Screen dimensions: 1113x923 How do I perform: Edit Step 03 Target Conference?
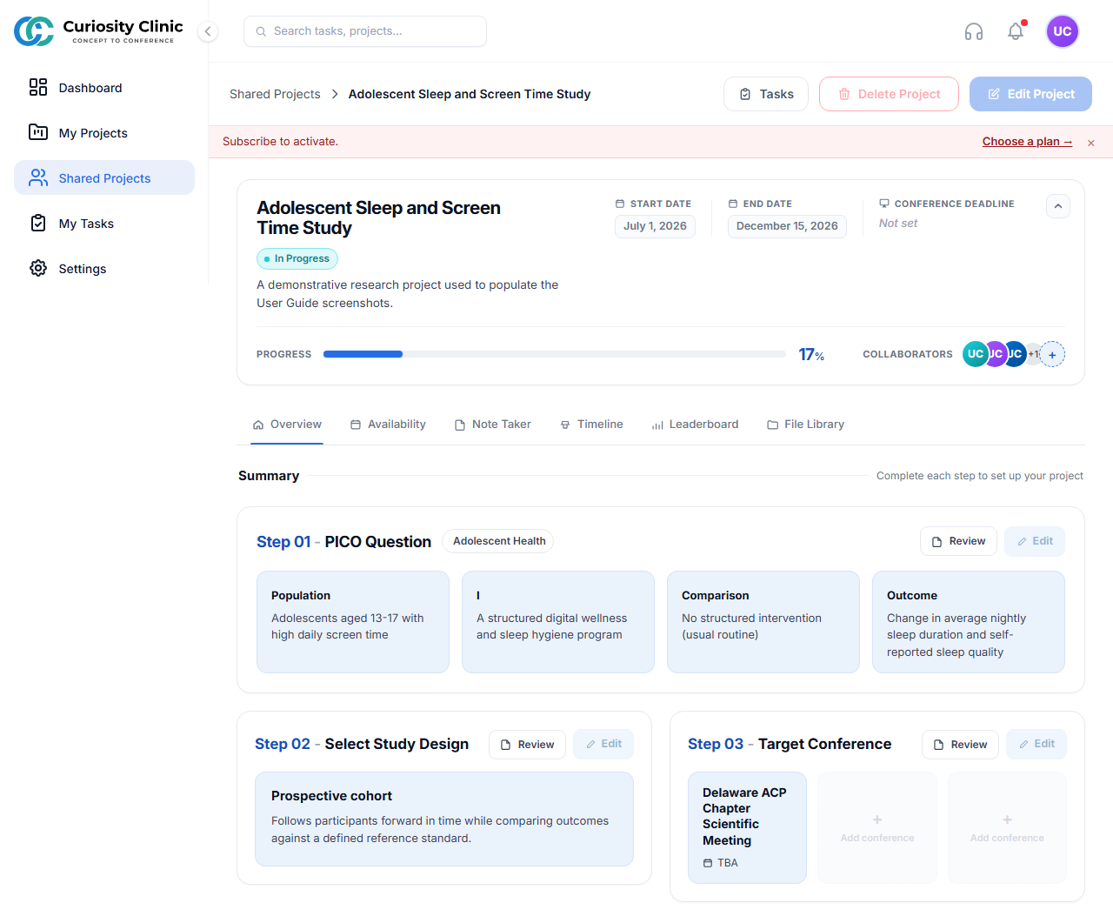1036,745
